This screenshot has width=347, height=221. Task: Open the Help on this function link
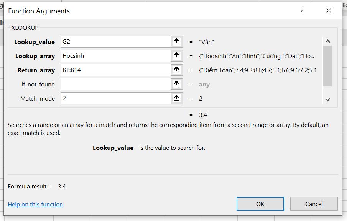[x=35, y=204]
